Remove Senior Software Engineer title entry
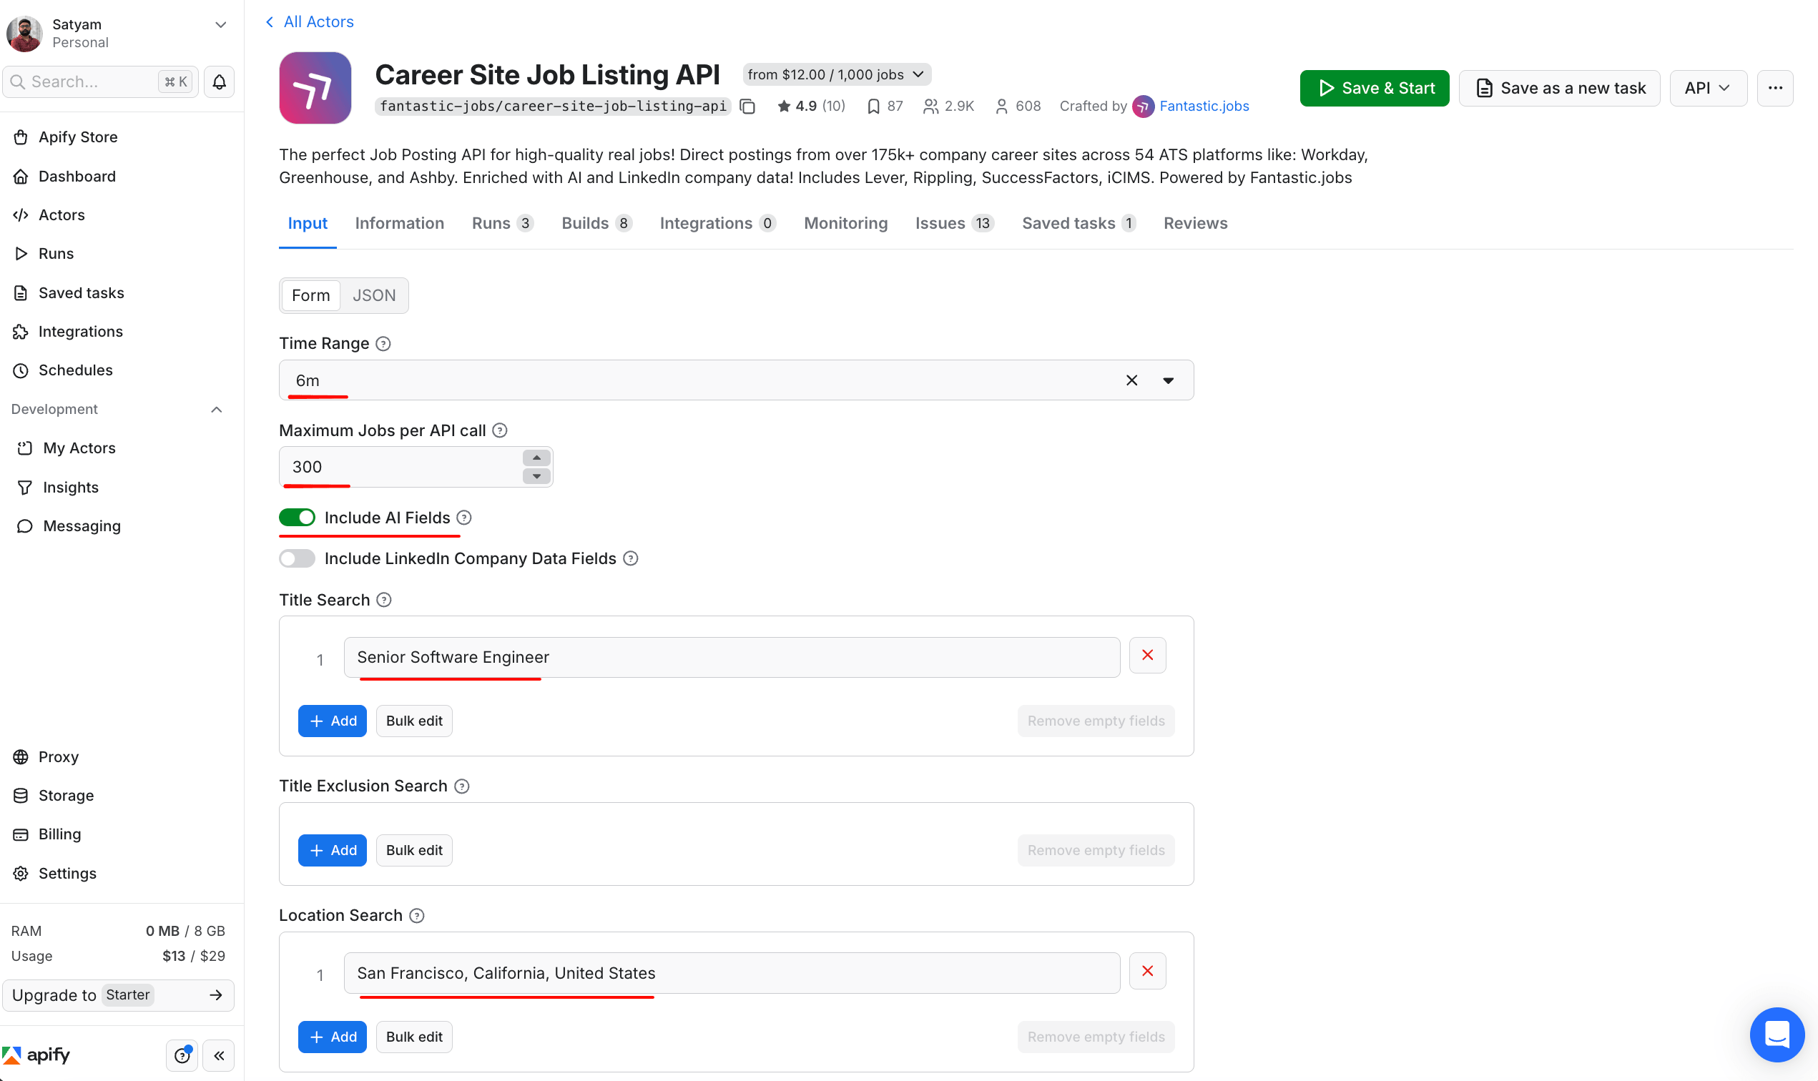Screen dimensions: 1818x1081 (1148, 656)
